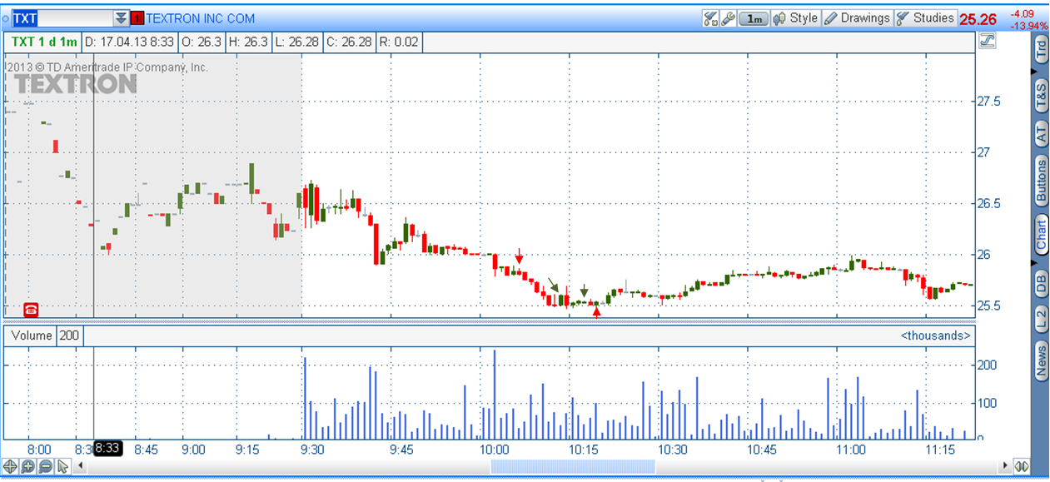
Task: Open chart settings wrench icon
Action: coord(728,18)
